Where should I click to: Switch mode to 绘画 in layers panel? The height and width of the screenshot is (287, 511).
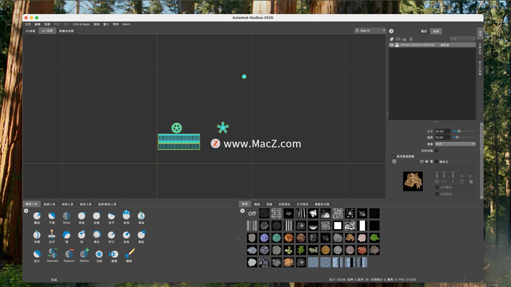pos(436,31)
